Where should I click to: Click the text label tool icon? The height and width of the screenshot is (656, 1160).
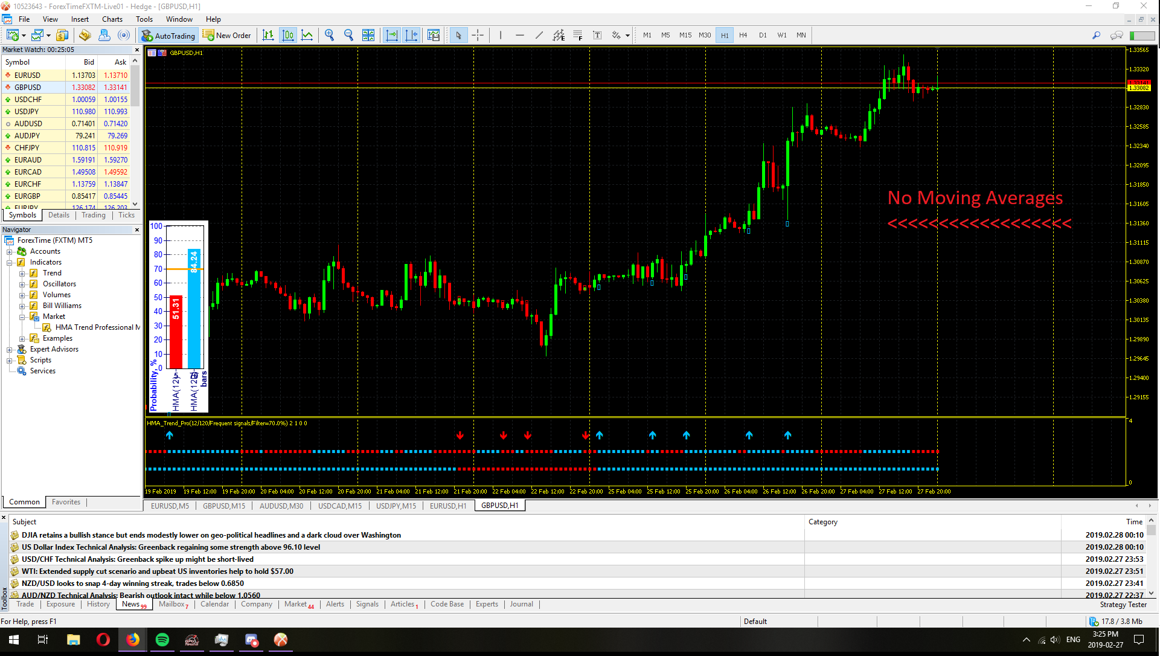click(x=597, y=35)
